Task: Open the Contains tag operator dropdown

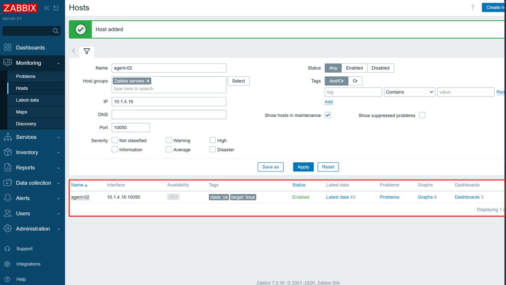Action: pos(409,92)
